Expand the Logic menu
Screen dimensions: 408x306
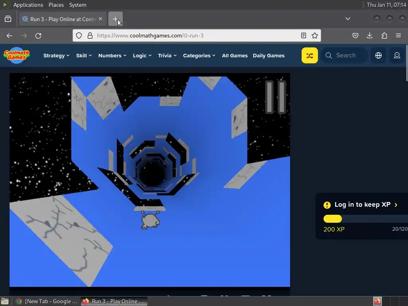point(142,55)
